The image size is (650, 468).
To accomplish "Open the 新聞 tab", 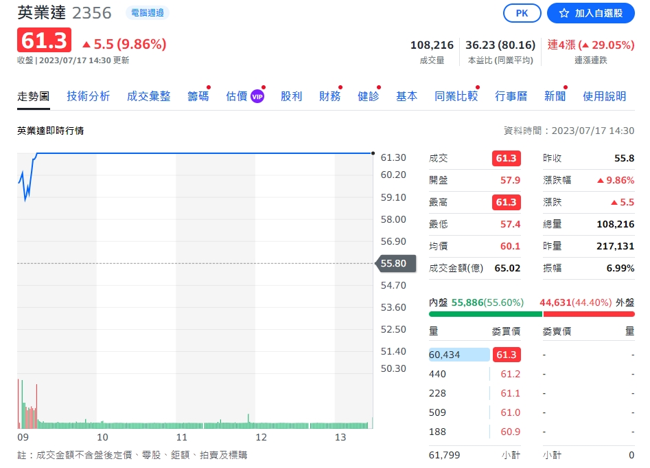I will pyautogui.click(x=555, y=96).
